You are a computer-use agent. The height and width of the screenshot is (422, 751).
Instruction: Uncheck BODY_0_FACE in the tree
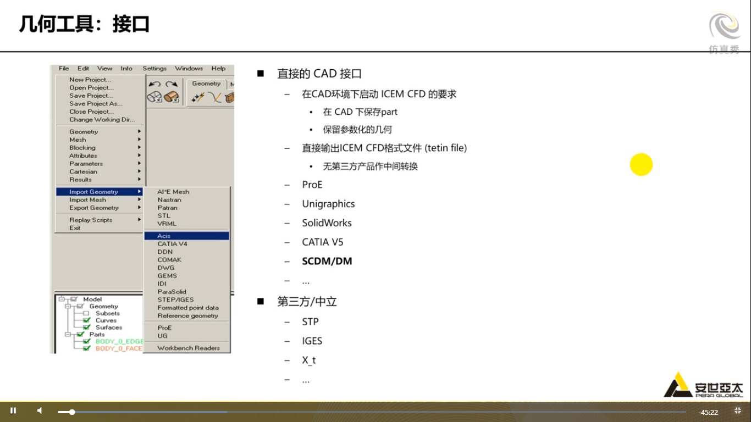87,348
